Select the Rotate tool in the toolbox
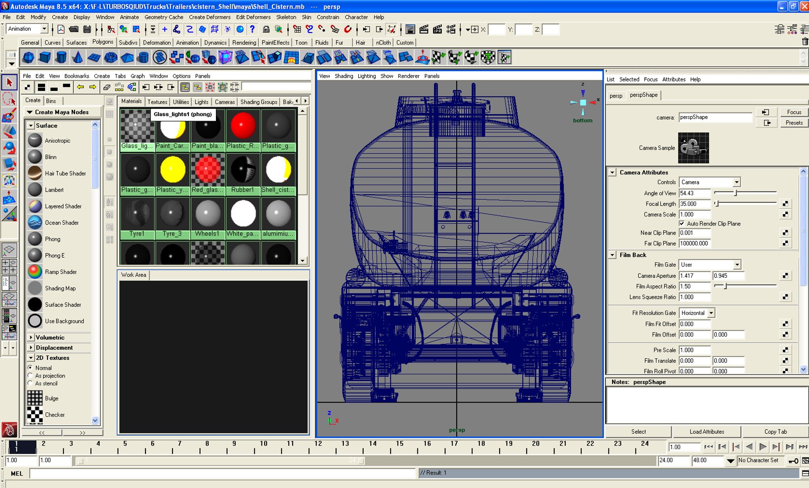The height and width of the screenshot is (488, 809). (x=9, y=148)
